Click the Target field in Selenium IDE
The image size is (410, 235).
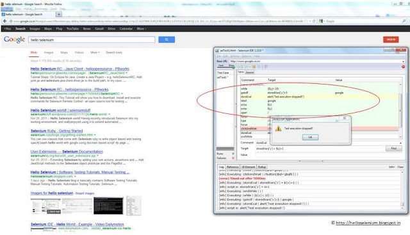click(x=320, y=149)
